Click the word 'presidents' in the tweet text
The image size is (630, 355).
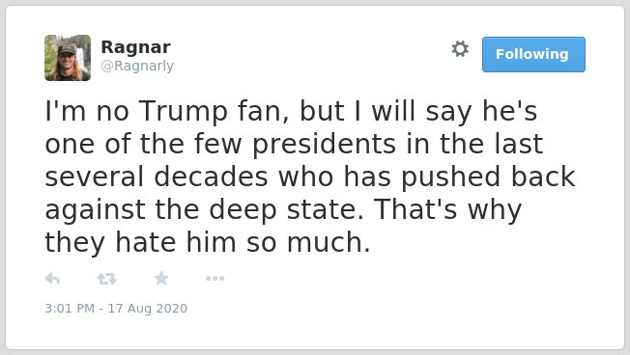tap(325, 145)
